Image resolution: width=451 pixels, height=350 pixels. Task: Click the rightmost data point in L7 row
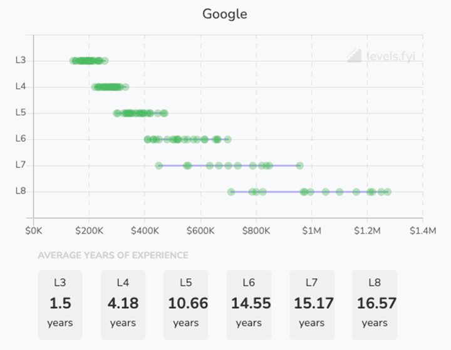[300, 166]
